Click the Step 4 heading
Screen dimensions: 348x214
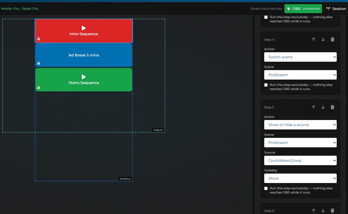point(269,40)
